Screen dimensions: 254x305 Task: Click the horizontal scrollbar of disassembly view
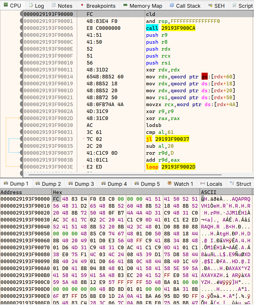tap(125, 175)
